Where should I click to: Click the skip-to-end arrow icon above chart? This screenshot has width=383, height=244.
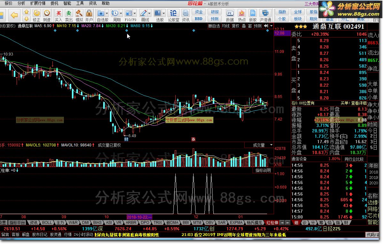click(266, 26)
